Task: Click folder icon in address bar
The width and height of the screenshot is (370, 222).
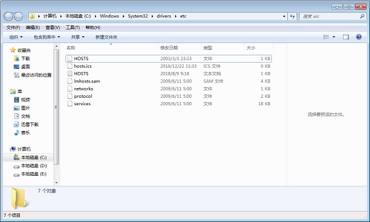Action: tap(32, 16)
